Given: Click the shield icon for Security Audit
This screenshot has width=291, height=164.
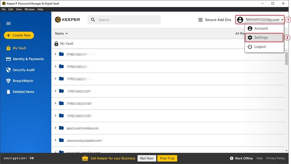Looking at the screenshot, I should [x=9, y=70].
